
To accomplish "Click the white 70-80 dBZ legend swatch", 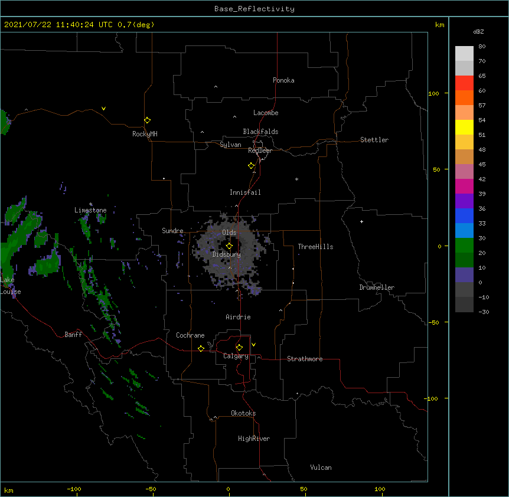I will 464,54.
